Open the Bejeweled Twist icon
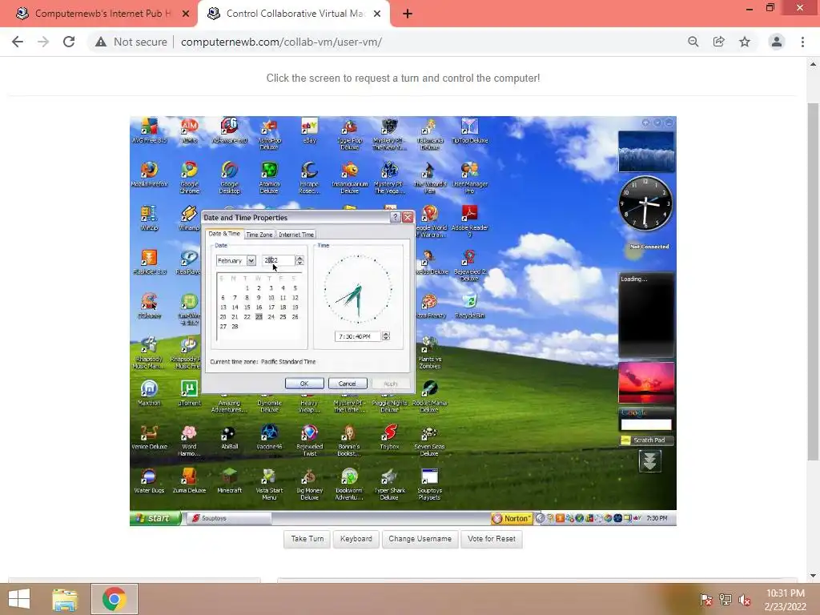The image size is (820, 615). [x=310, y=440]
